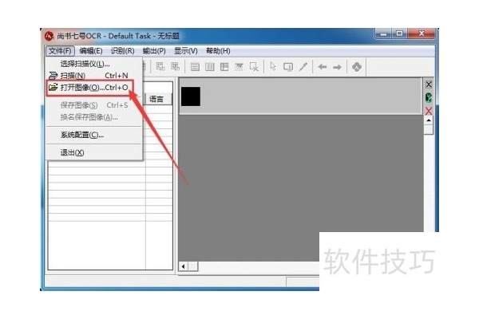
Task: Click the right arrow next-page icon
Action: coord(337,66)
